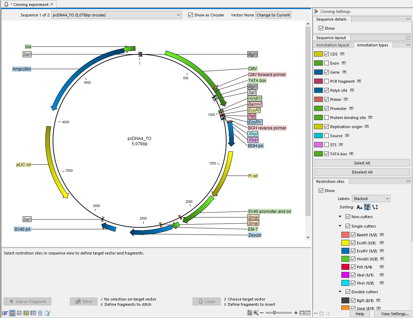Enable the Exon annotation type checkbox
The height and width of the screenshot is (318, 413).
[x=327, y=63]
